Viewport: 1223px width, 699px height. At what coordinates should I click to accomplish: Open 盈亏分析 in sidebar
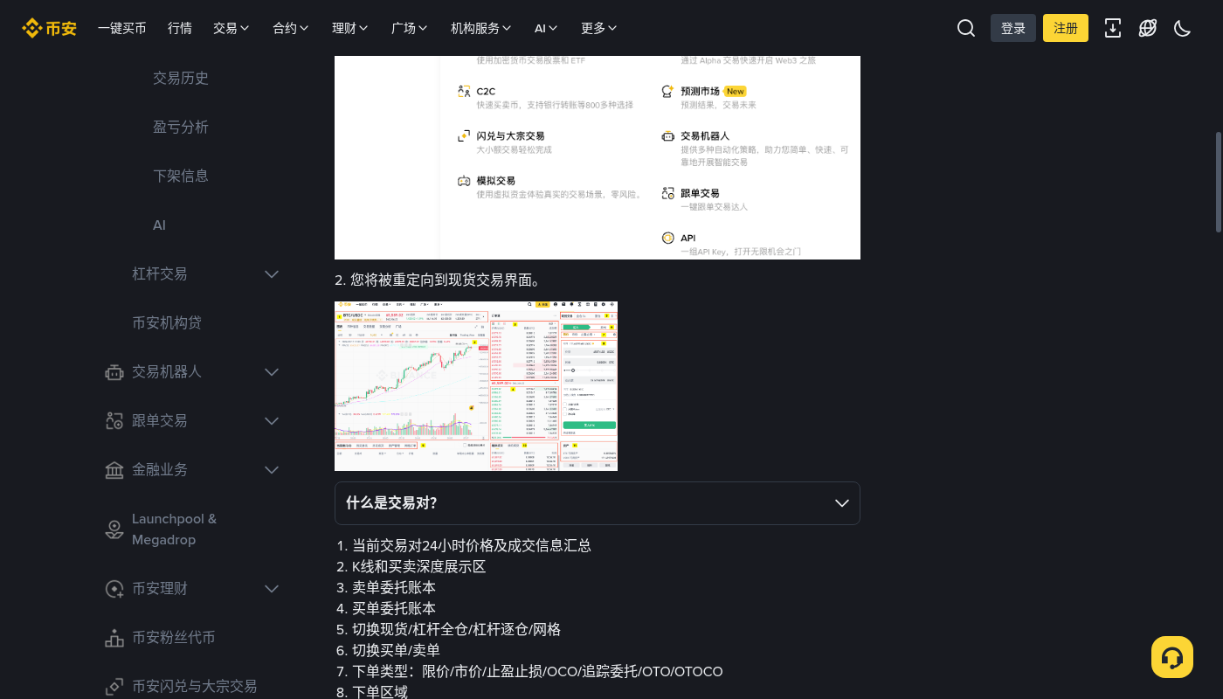tap(181, 128)
